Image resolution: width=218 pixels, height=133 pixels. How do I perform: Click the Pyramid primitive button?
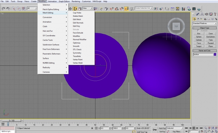210,43
